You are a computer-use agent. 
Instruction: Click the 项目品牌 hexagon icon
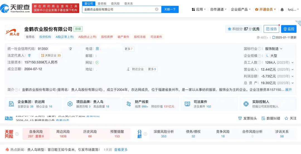coord(70,104)
